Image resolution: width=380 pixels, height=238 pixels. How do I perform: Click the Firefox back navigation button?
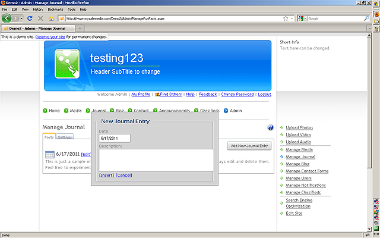(x=7, y=18)
